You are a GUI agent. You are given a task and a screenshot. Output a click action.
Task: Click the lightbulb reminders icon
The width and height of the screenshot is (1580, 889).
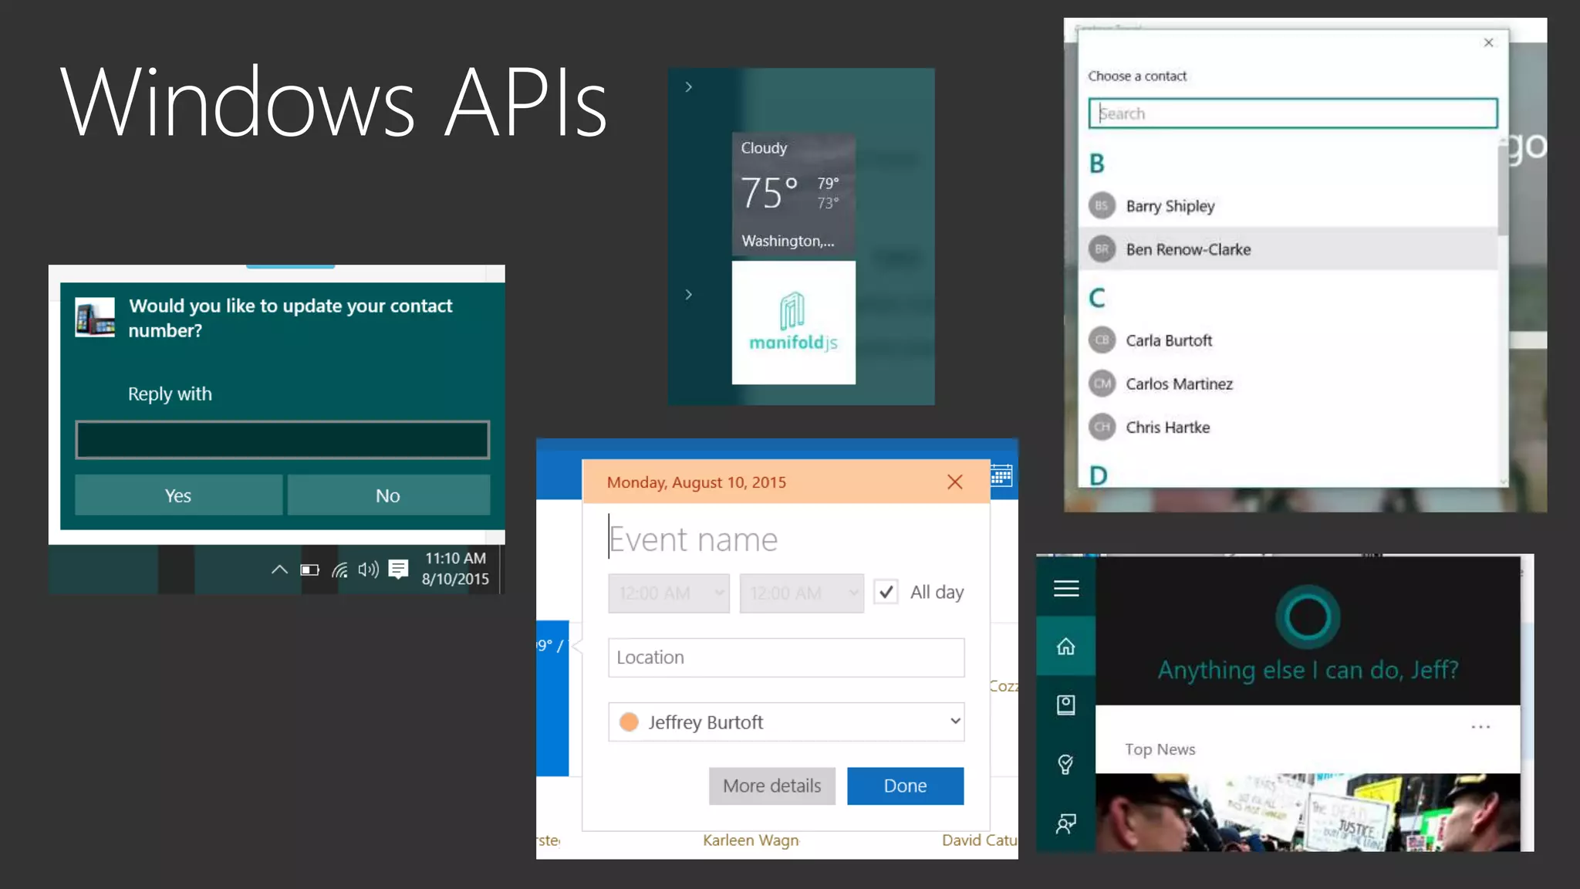tap(1066, 764)
